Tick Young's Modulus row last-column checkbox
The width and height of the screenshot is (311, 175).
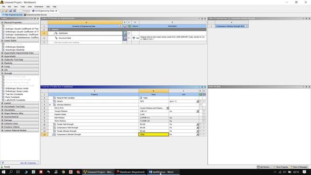[204, 111]
